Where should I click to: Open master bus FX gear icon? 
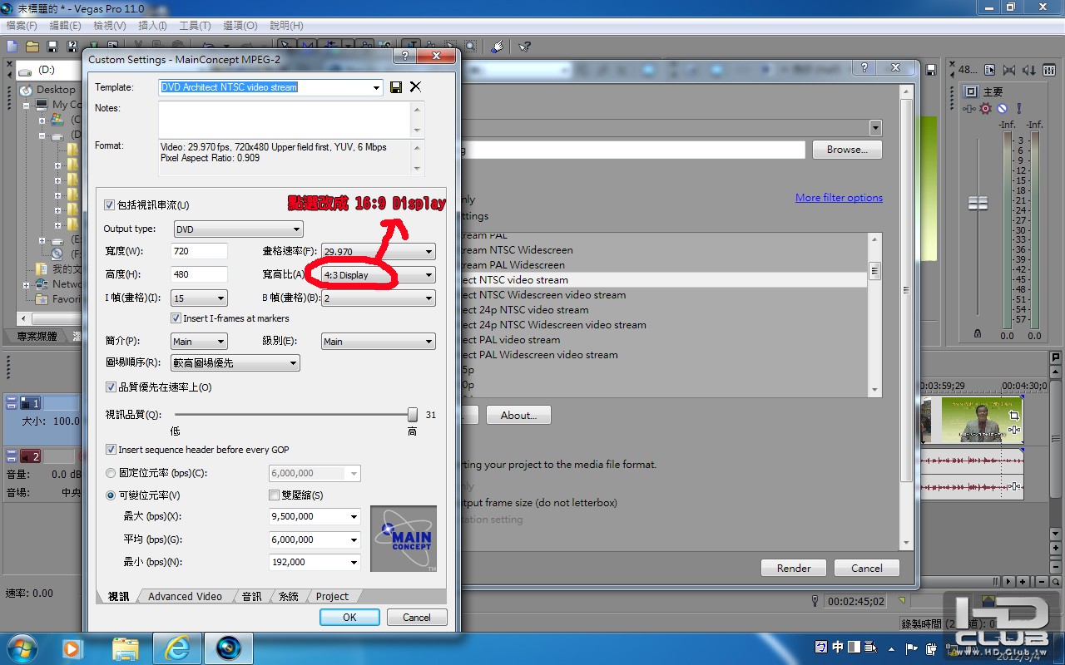pyautogui.click(x=986, y=108)
